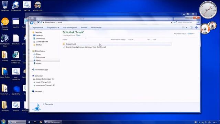Click the Musik durchsuchen search field
220x124 pixels.
pyautogui.click(x=187, y=22)
